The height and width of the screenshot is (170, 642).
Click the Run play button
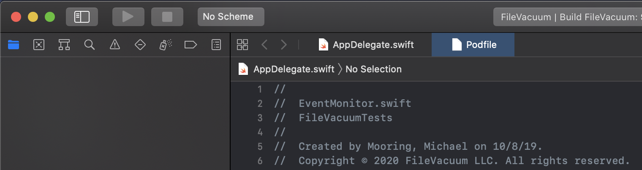coord(128,17)
